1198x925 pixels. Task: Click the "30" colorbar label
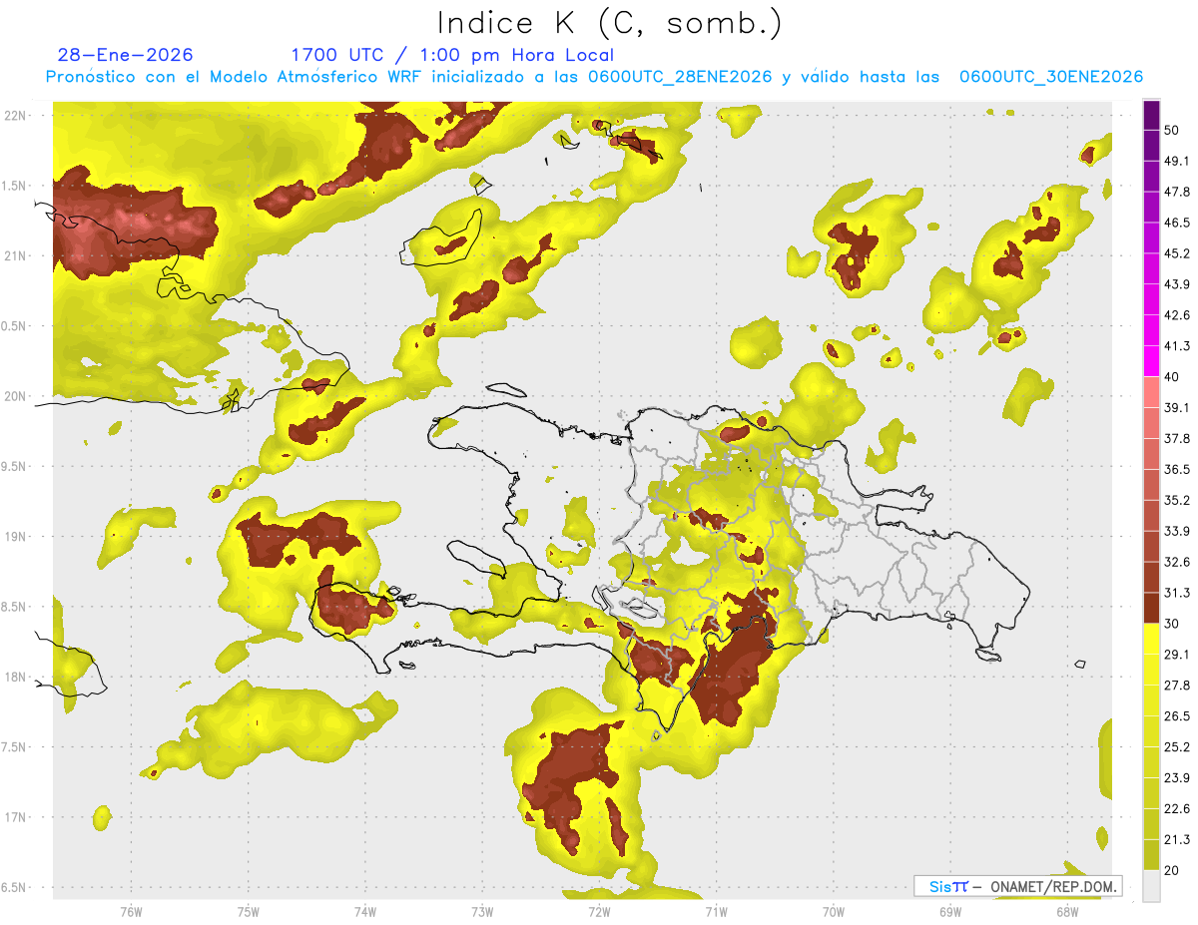[1173, 624]
